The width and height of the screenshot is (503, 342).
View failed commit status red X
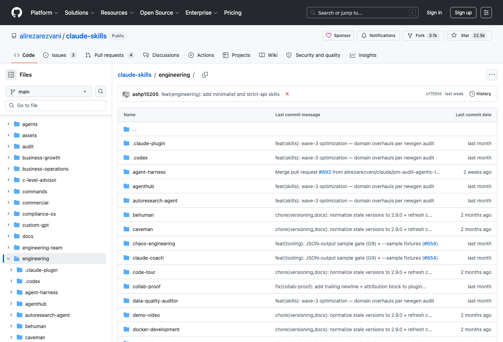287,94
